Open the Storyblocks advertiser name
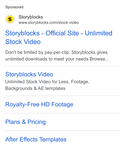Screen dimensions: 126x148 (31, 17)
